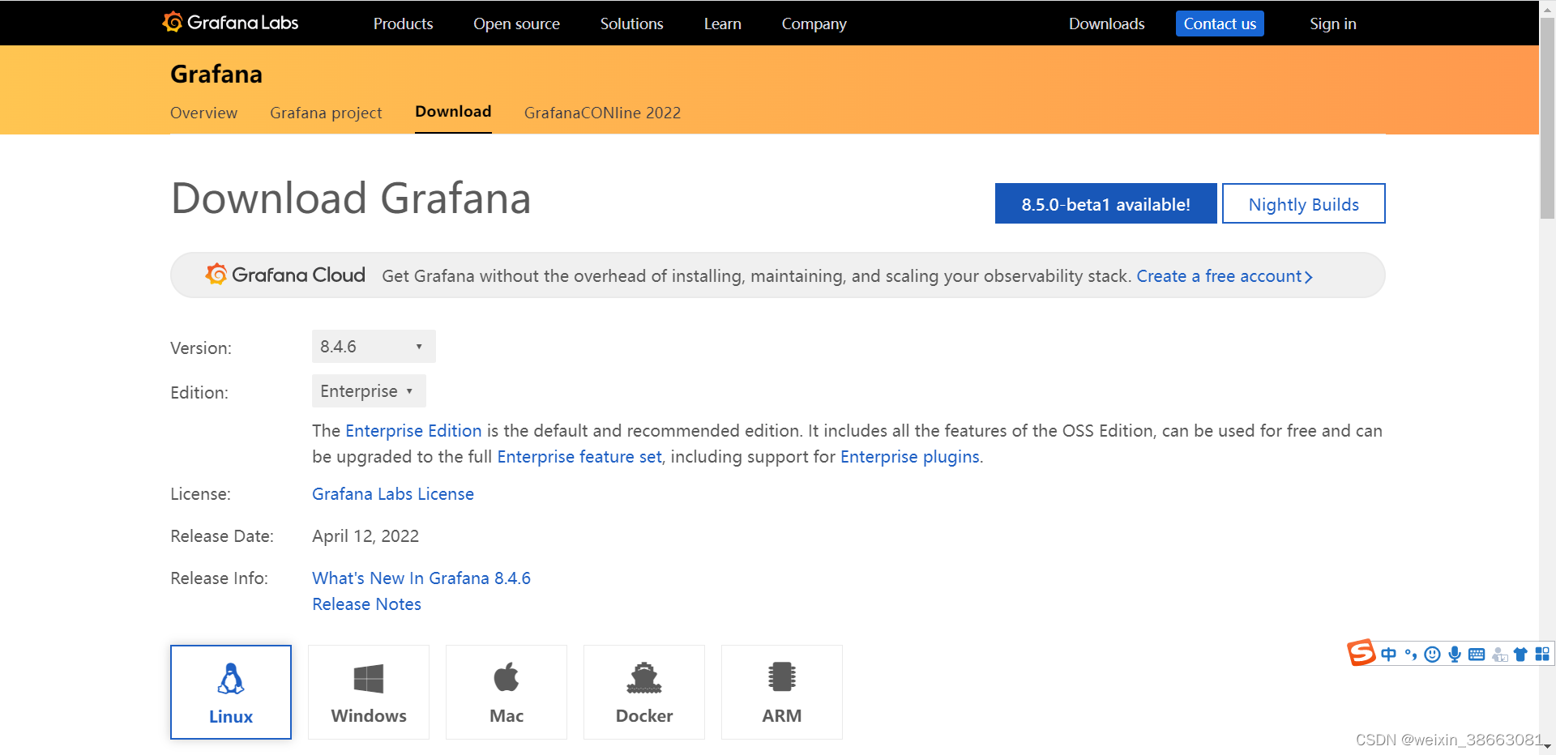Click the scrollbar down arrow

coord(1547,747)
